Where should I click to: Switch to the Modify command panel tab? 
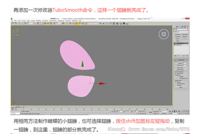(x=177, y=27)
